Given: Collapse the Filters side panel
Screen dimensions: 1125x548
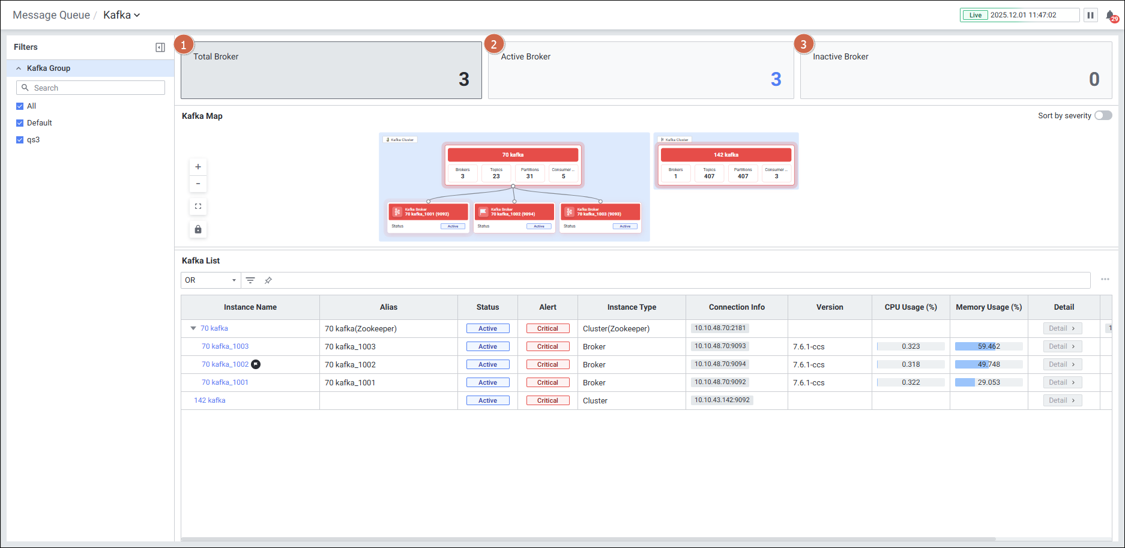Looking at the screenshot, I should coord(160,47).
